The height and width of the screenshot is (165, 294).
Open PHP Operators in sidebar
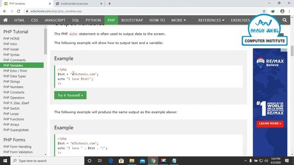(14, 98)
